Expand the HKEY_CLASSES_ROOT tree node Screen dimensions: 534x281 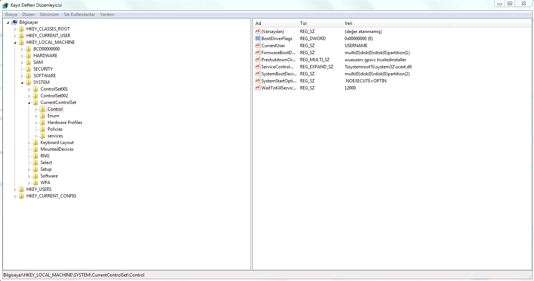coord(15,29)
